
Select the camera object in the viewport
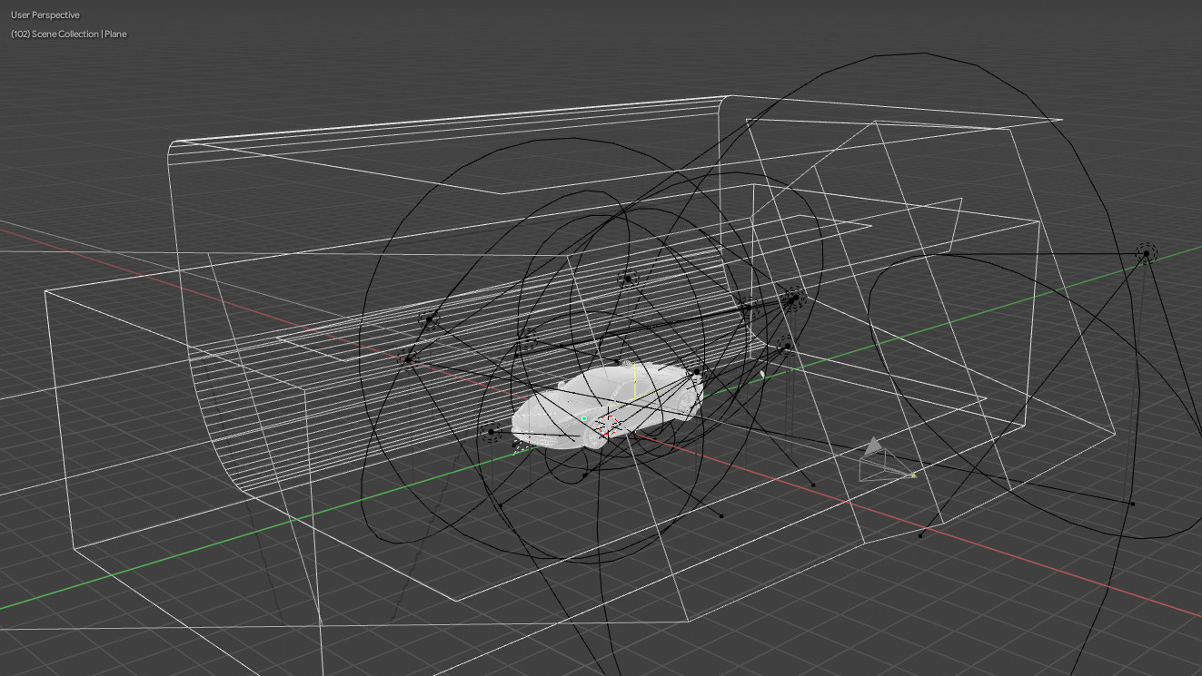click(887, 461)
